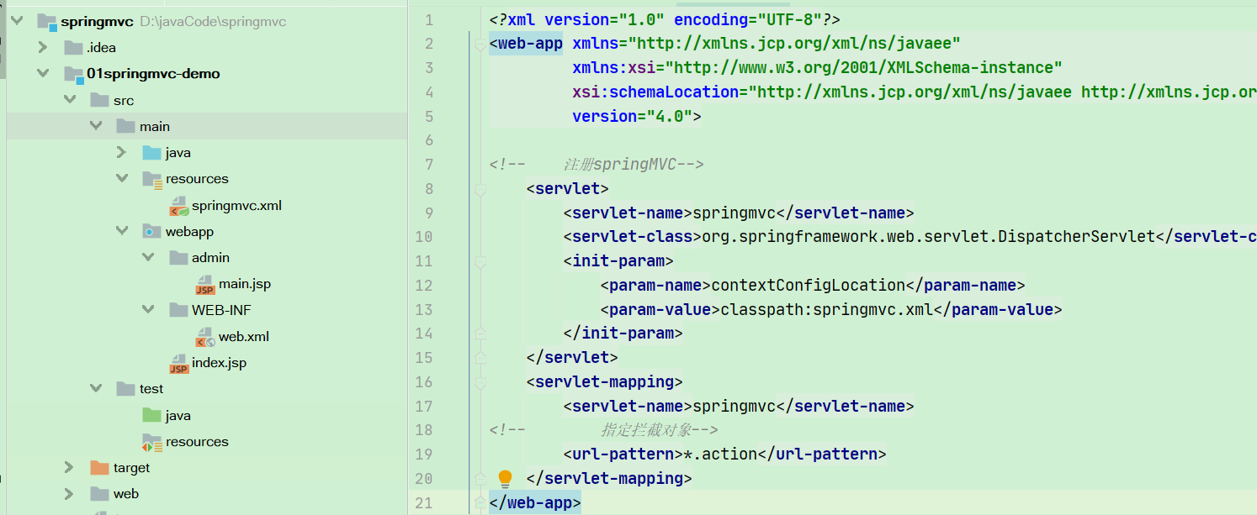
Task: Click the web.xml file icon
Action: [204, 337]
